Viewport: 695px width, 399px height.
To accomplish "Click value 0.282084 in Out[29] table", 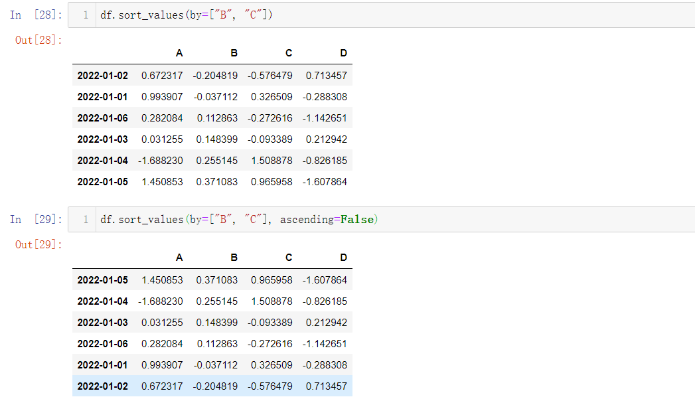I will [x=162, y=344].
